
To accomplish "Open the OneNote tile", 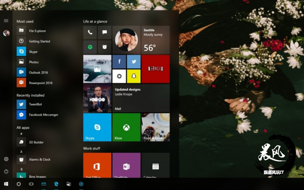I will click(x=126, y=165).
